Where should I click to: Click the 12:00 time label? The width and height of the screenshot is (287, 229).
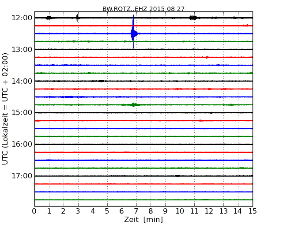pyautogui.click(x=22, y=18)
